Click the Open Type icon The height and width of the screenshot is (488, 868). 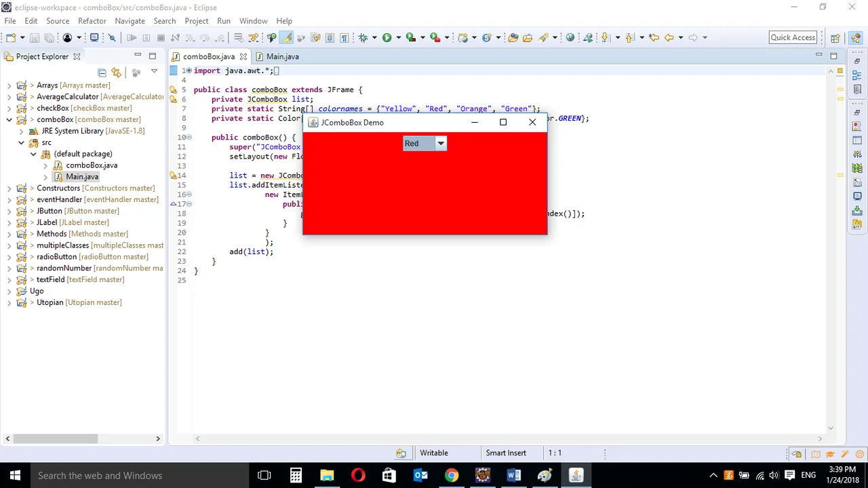513,38
